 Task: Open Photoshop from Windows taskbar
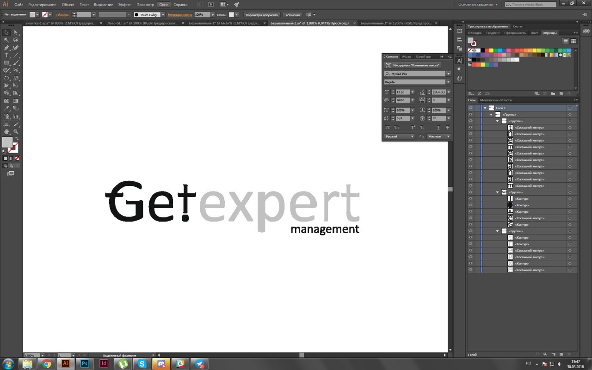[85, 364]
